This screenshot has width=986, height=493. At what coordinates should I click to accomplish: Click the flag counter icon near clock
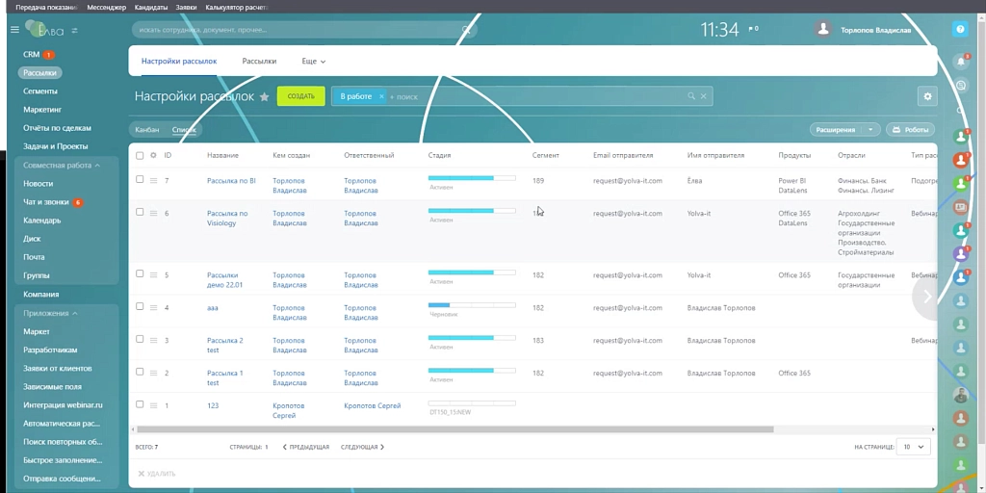click(x=753, y=29)
